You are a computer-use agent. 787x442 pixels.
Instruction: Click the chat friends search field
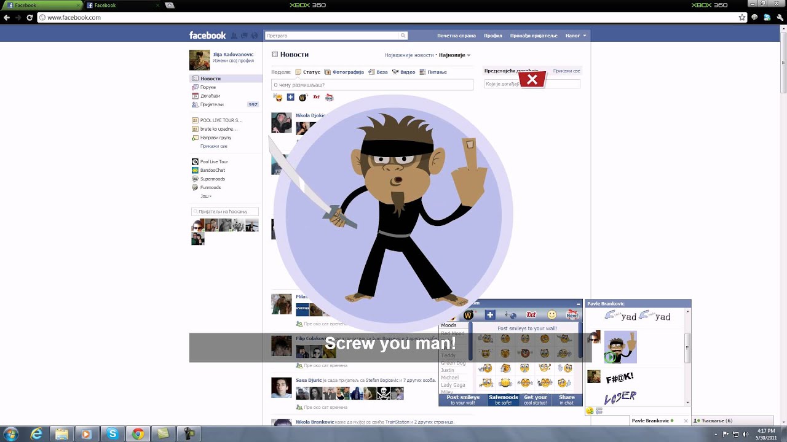[224, 212]
